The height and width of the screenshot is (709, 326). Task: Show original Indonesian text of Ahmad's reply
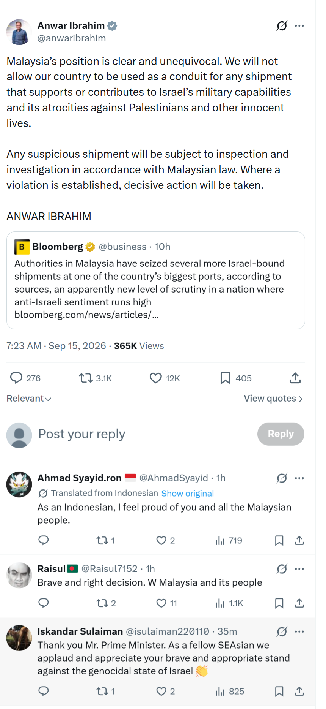(x=188, y=494)
